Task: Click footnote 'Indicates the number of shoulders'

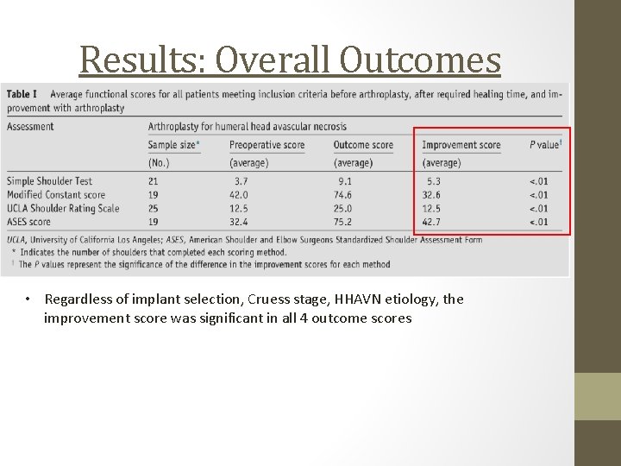Action: click(149, 252)
